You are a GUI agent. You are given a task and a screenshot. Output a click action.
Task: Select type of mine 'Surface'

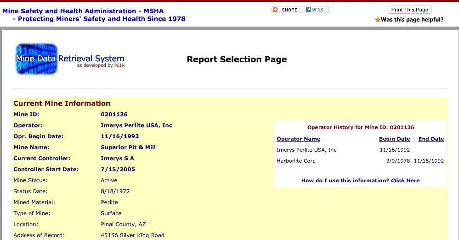111,213
